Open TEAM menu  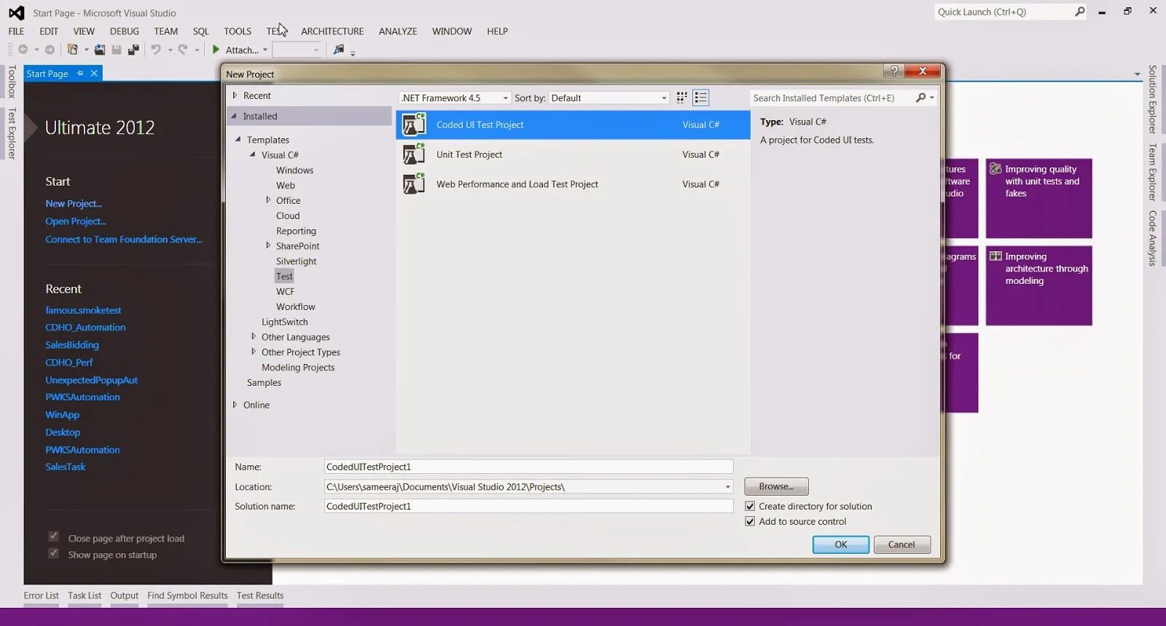click(x=165, y=31)
